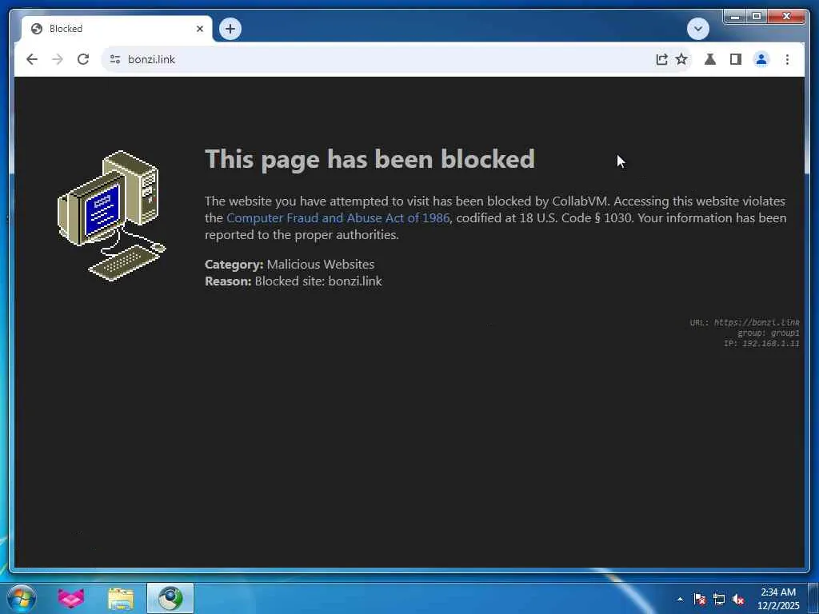Screen dimensions: 819x614
Task: Toggle the browser side panel
Action: [736, 59]
